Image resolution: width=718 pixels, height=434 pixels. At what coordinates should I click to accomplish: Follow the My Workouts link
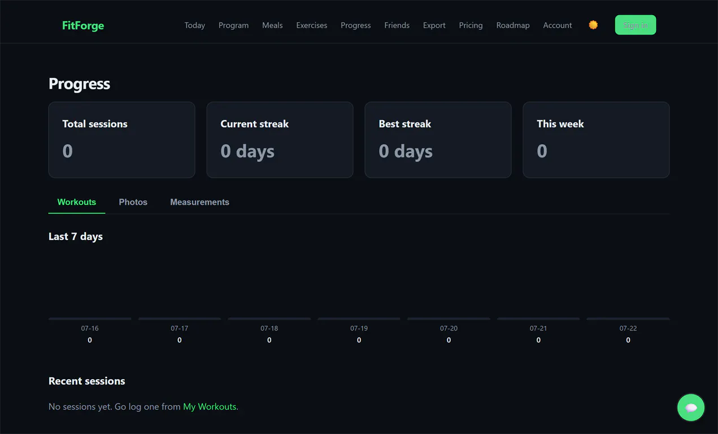(210, 406)
